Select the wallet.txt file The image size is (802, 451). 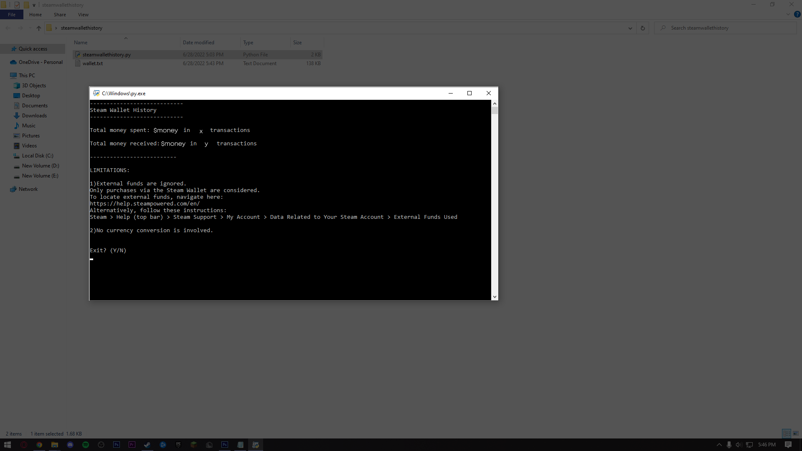pos(93,63)
